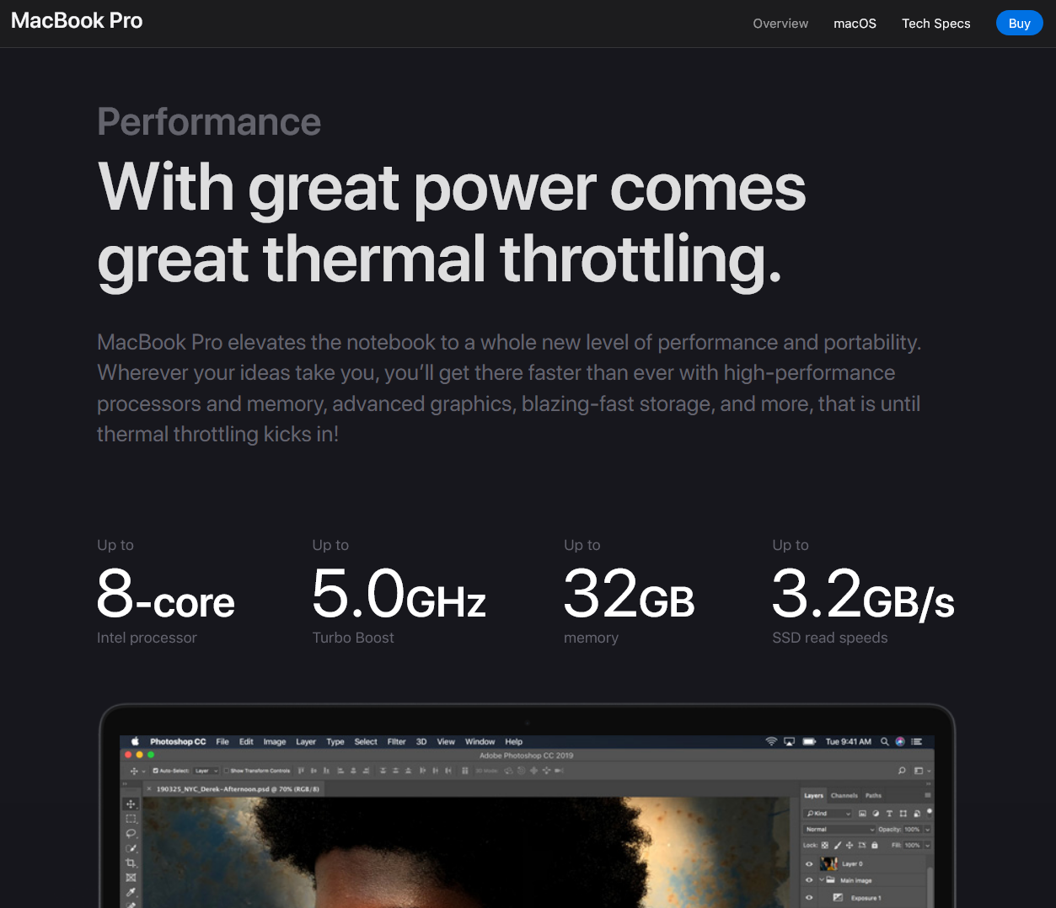This screenshot has height=908, width=1056.
Task: Click the blue Buy button
Action: 1020,24
